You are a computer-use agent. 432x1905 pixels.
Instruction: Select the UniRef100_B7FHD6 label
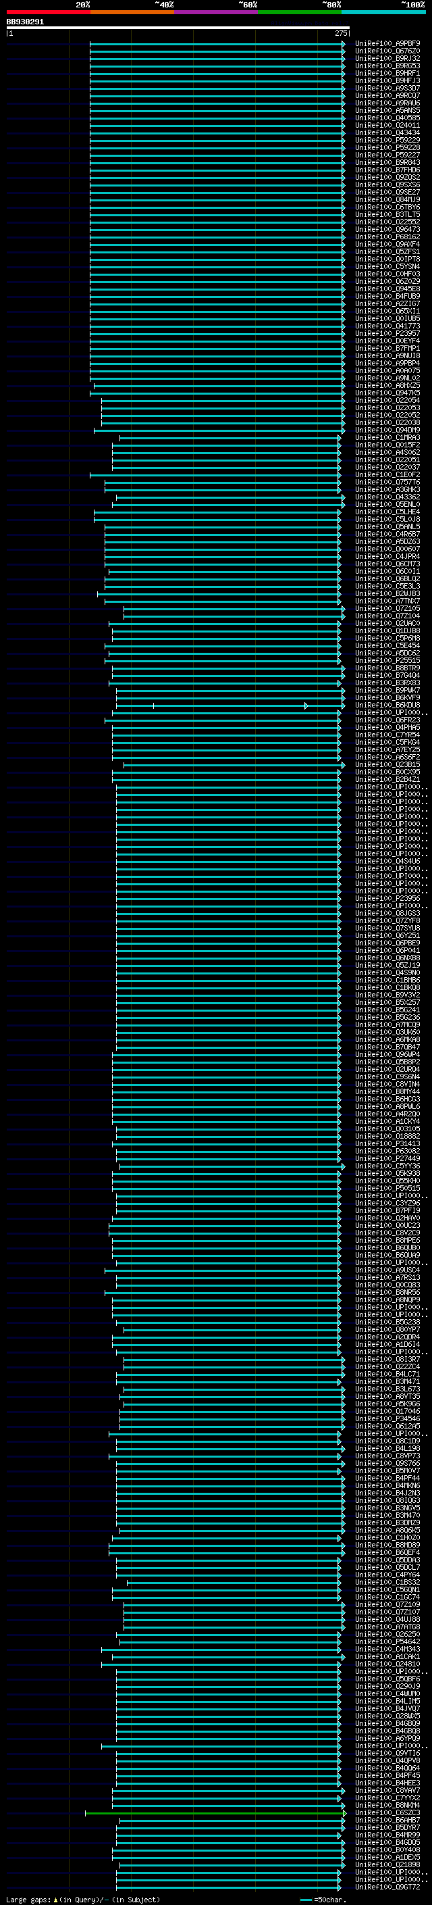pyautogui.click(x=387, y=170)
